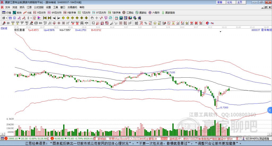The width and height of the screenshot is (272, 146).
Task: Click the SZ399001 深证成指 status entry
Action: tap(257, 139)
